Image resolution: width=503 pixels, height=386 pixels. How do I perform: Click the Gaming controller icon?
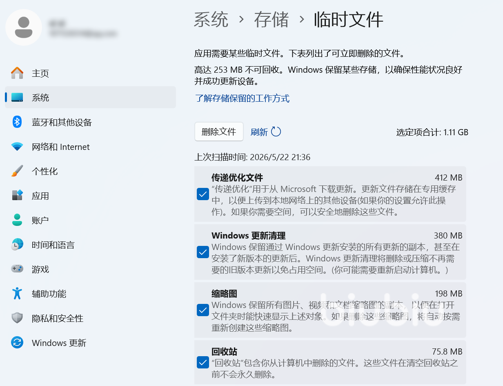pyautogui.click(x=17, y=269)
